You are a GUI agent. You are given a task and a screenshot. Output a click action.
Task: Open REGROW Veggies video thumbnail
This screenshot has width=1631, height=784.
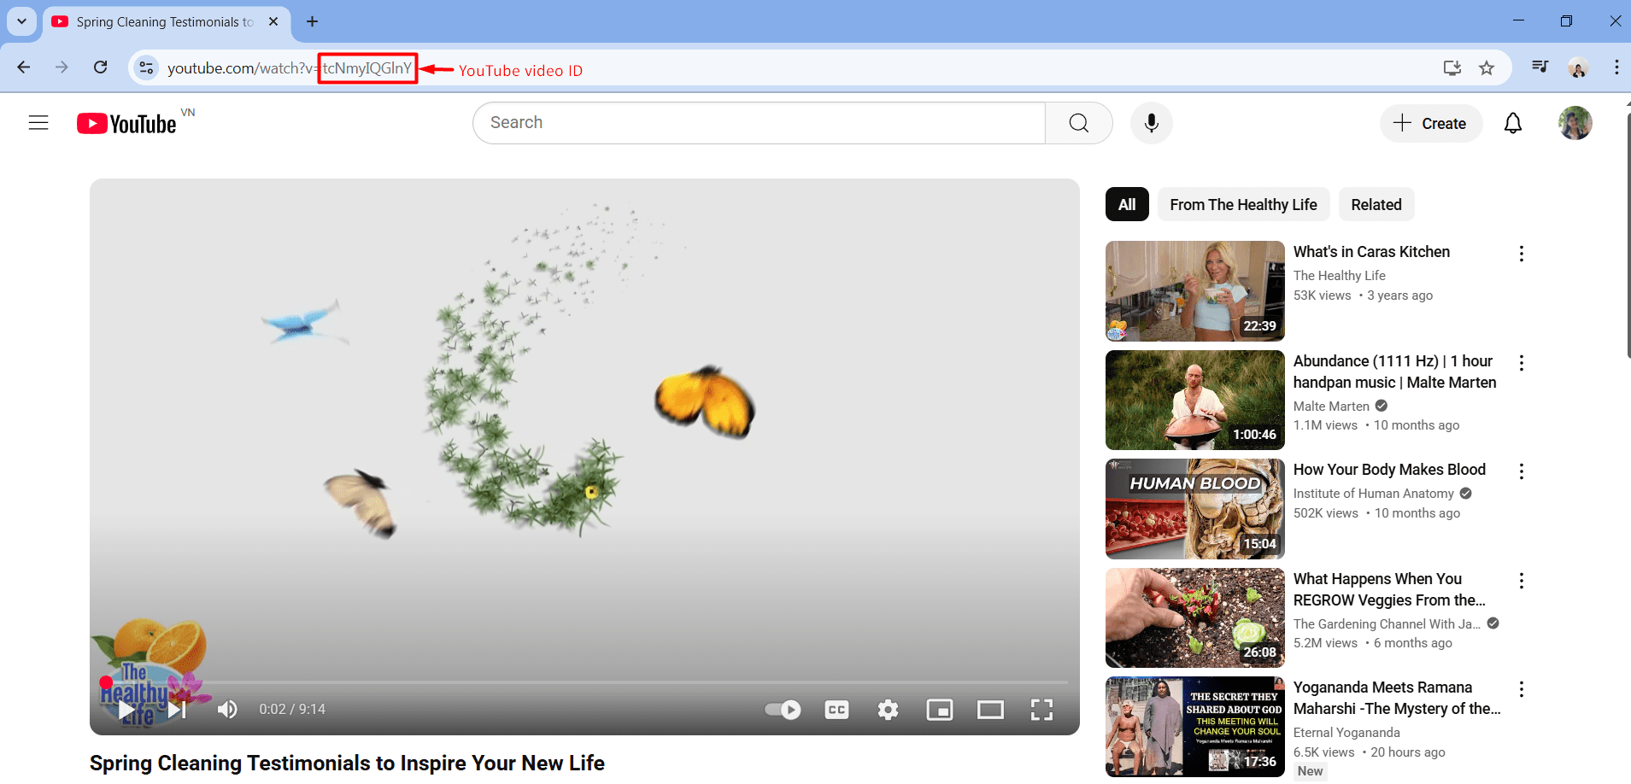pos(1194,617)
